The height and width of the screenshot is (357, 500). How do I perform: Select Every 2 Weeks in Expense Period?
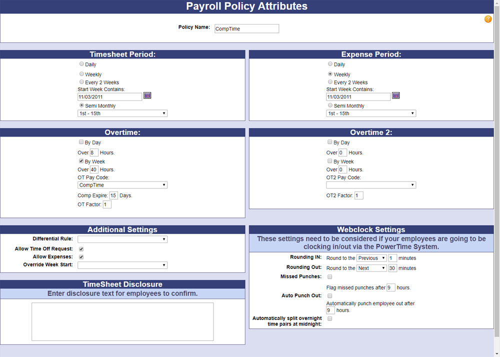(330, 82)
